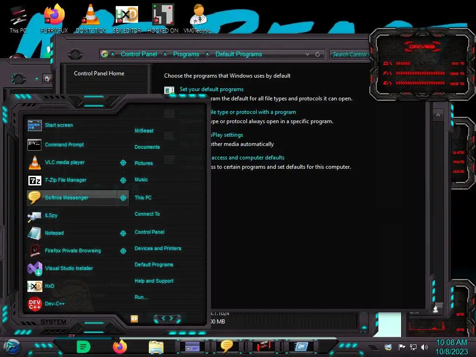
Task: Click the taskbar clock showing 10:08 AM
Action: 452,343
